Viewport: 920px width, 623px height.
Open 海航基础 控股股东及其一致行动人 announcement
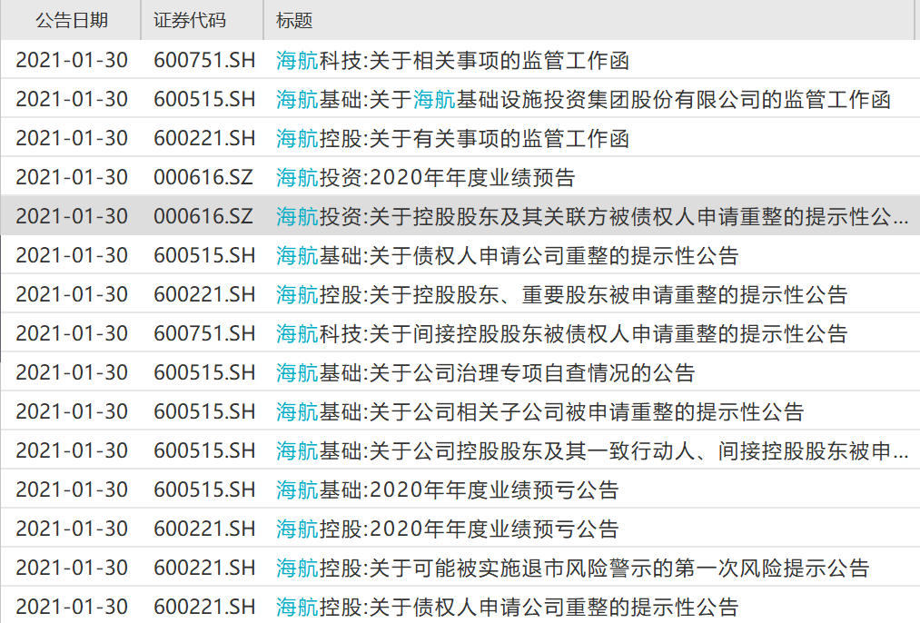point(592,450)
